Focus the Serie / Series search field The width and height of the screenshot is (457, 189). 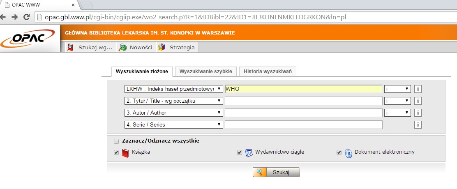pos(303,124)
